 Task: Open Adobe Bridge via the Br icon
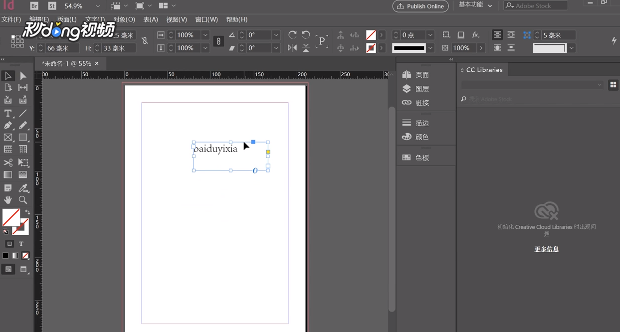[x=34, y=6]
